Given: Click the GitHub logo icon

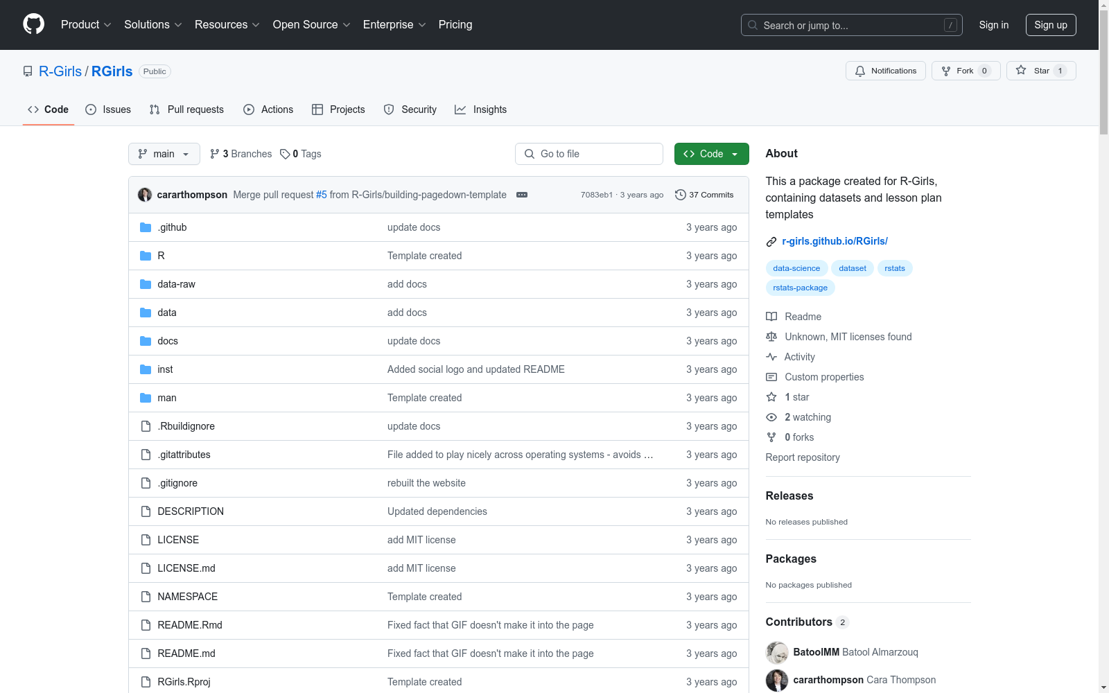Looking at the screenshot, I should (33, 24).
